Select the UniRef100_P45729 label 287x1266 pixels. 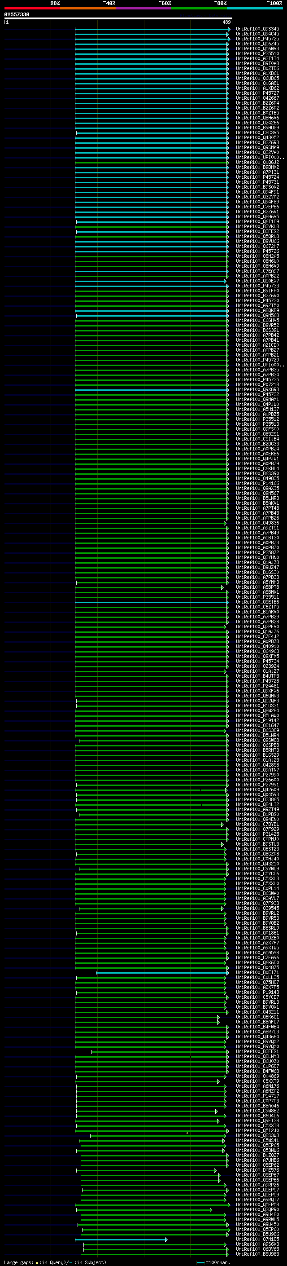257,360
